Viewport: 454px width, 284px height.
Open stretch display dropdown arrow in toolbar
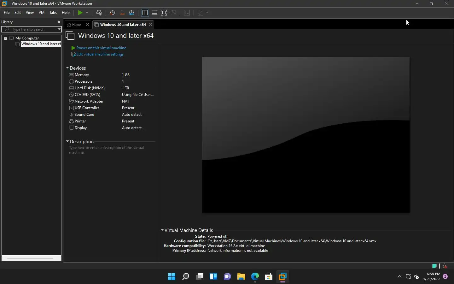pos(207,13)
